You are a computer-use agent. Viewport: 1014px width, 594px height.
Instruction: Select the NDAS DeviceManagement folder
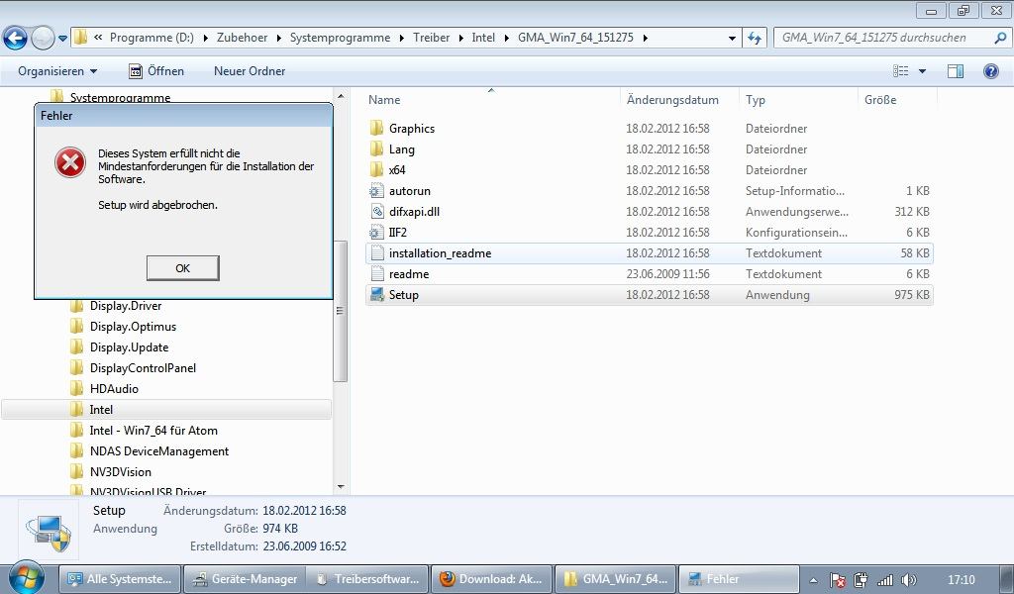[159, 451]
